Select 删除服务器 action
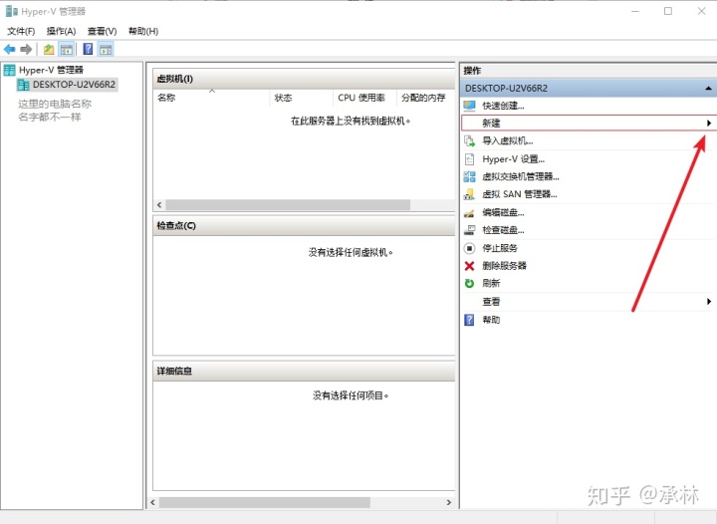This screenshot has height=524, width=717. coord(504,266)
